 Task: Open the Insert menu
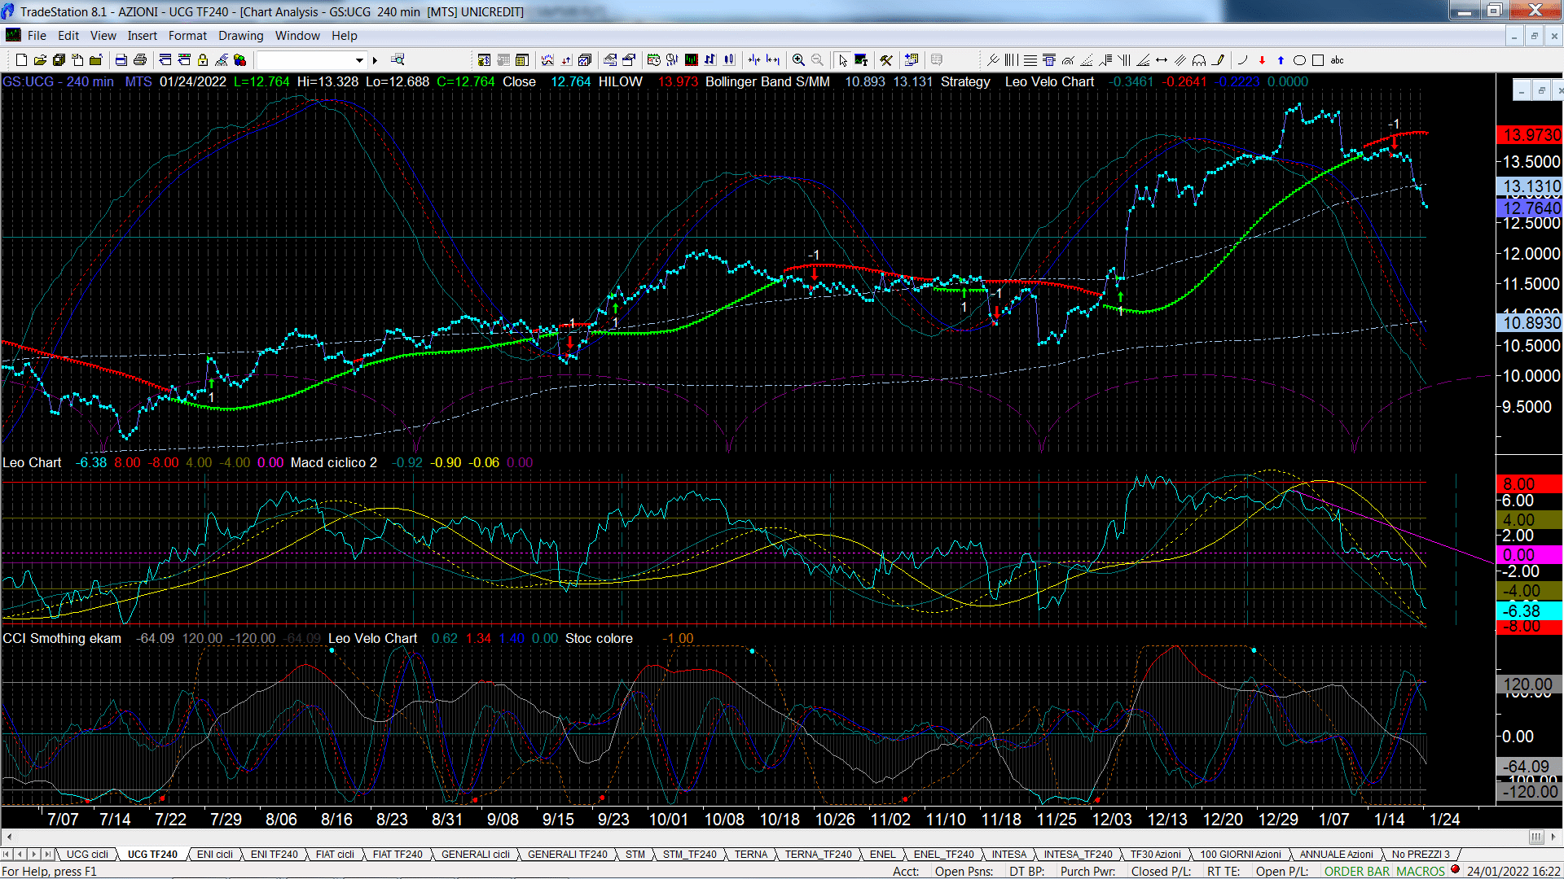point(143,36)
